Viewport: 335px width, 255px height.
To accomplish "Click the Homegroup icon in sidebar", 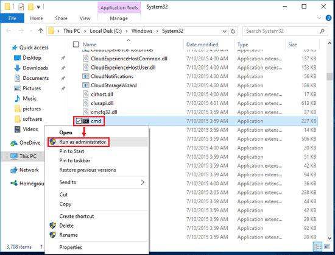I will pos(14,184).
